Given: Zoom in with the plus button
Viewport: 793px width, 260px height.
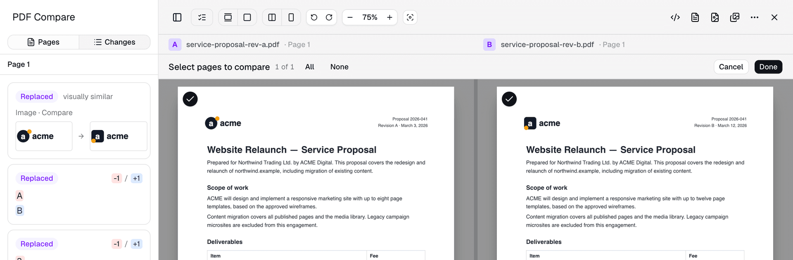Looking at the screenshot, I should (389, 17).
